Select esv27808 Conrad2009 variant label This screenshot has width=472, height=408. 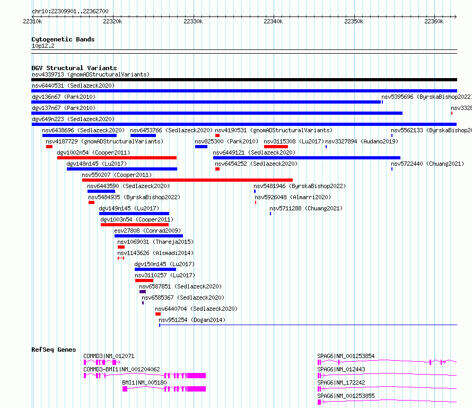coord(147,231)
